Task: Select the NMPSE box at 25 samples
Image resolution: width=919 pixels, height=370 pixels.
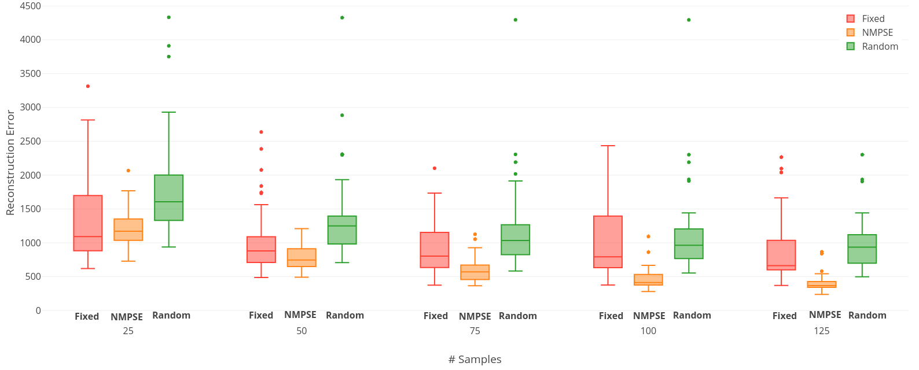Action: pos(128,230)
